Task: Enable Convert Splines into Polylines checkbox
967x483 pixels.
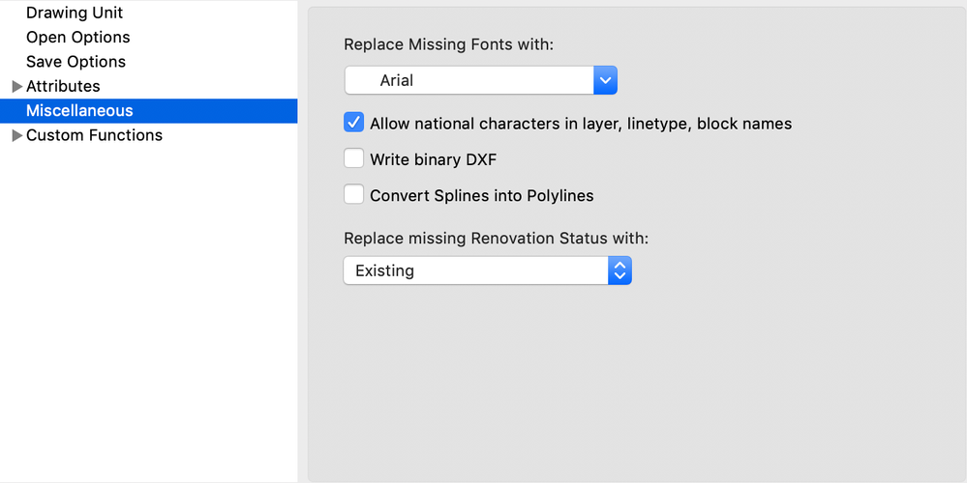Action: (x=353, y=195)
